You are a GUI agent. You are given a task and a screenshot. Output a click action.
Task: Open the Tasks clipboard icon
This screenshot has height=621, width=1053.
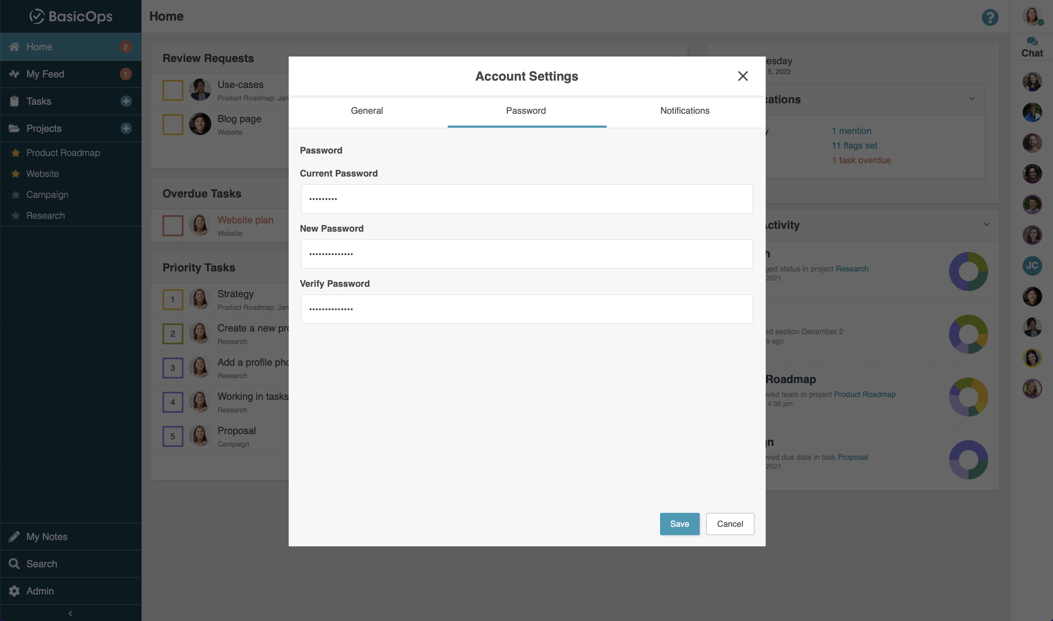(x=14, y=101)
